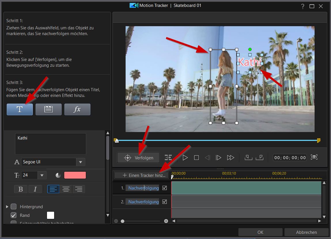Screen dimensions: 331x239
Task: Open the font size 24 dropdown
Action: coord(42,175)
